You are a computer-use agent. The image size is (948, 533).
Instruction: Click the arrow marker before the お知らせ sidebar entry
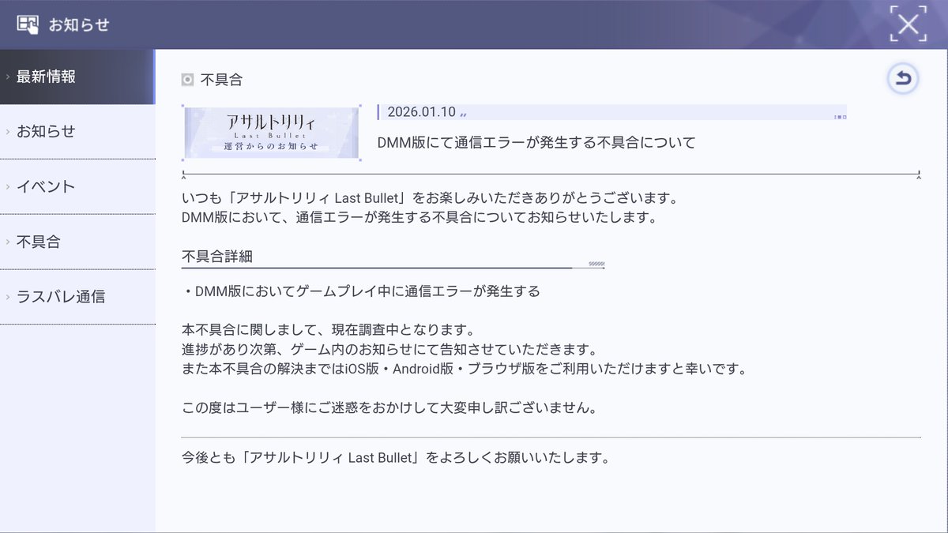tap(8, 132)
